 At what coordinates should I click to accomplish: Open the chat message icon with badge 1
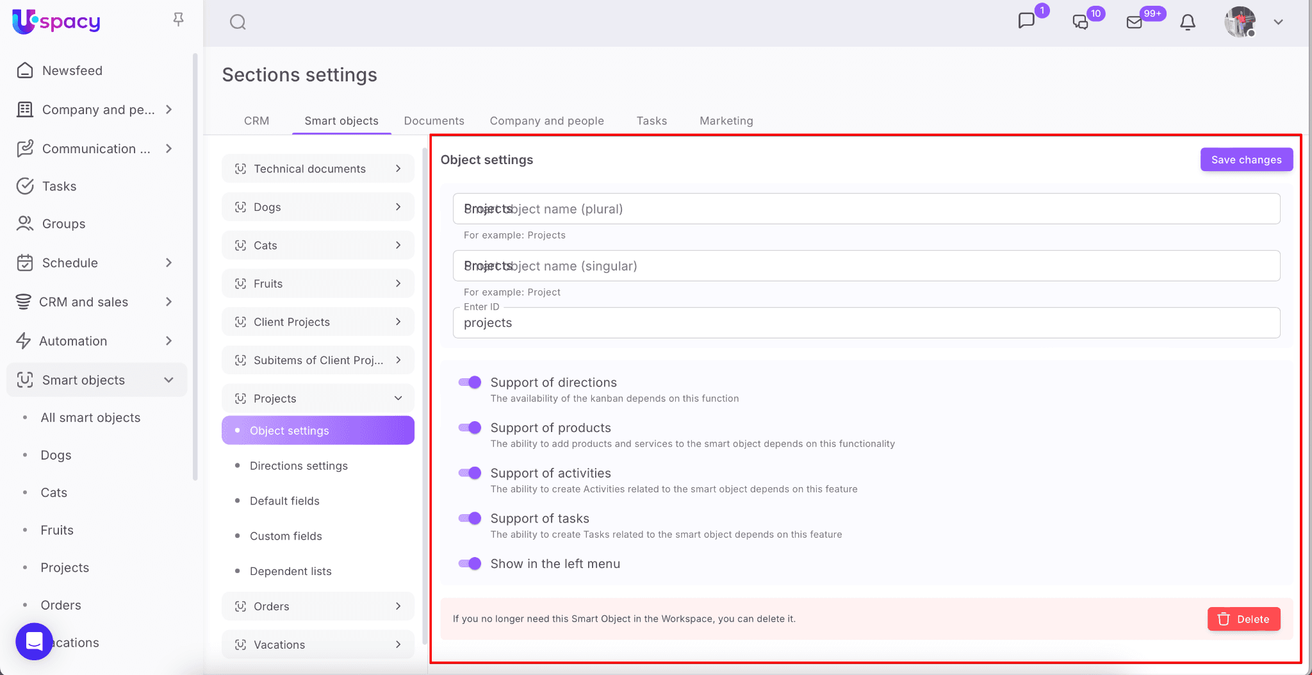(x=1026, y=21)
